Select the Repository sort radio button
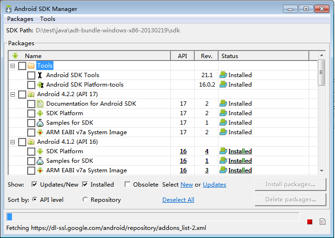This screenshot has width=335, height=238. (85, 199)
